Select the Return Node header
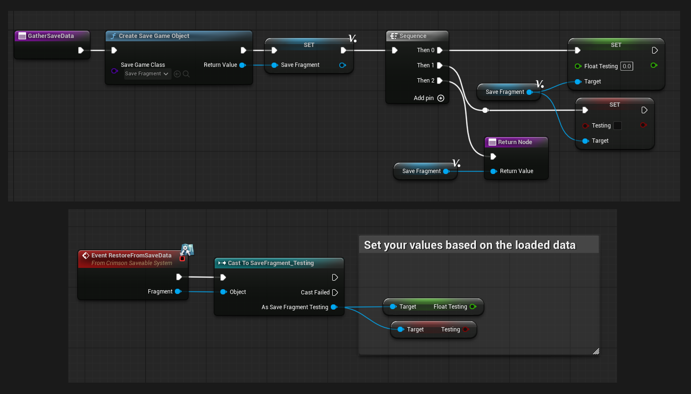This screenshot has width=691, height=394. pyautogui.click(x=516, y=142)
